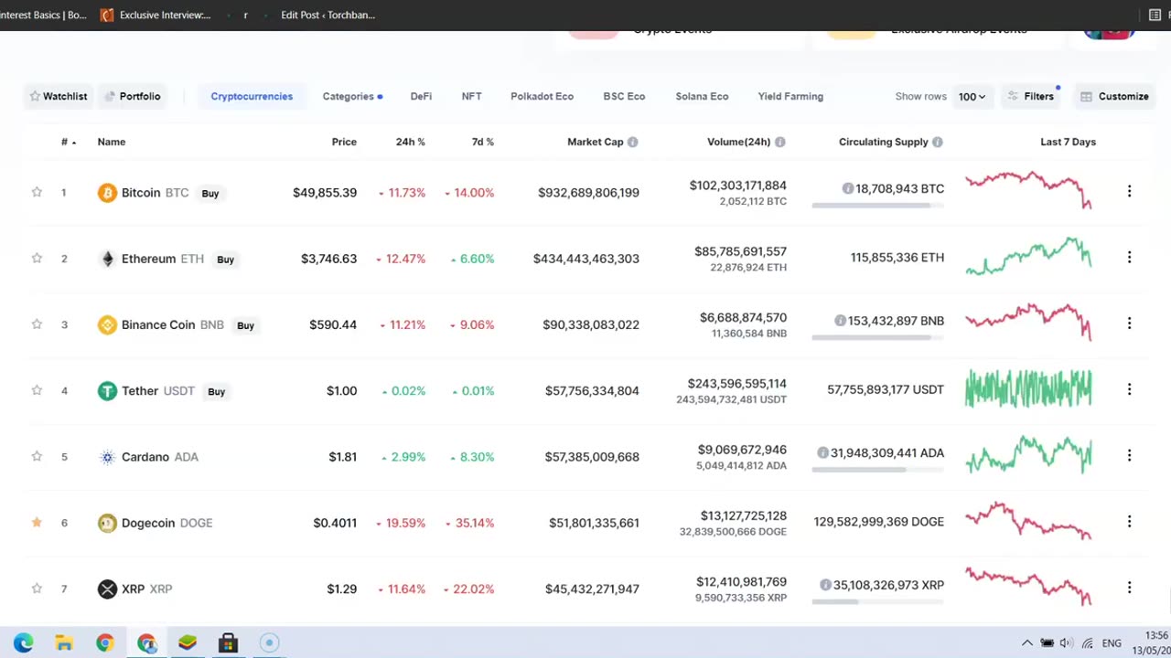Click Buy next to Bitcoin BTC
The width and height of the screenshot is (1171, 658).
click(x=210, y=193)
